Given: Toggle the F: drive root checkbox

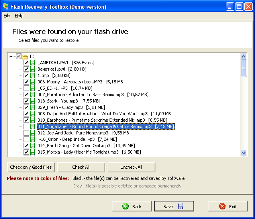Looking at the screenshot, I should 19,56.
